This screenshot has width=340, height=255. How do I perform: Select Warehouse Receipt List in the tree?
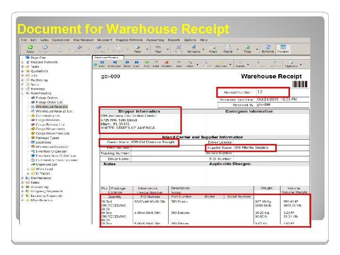(x=54, y=111)
